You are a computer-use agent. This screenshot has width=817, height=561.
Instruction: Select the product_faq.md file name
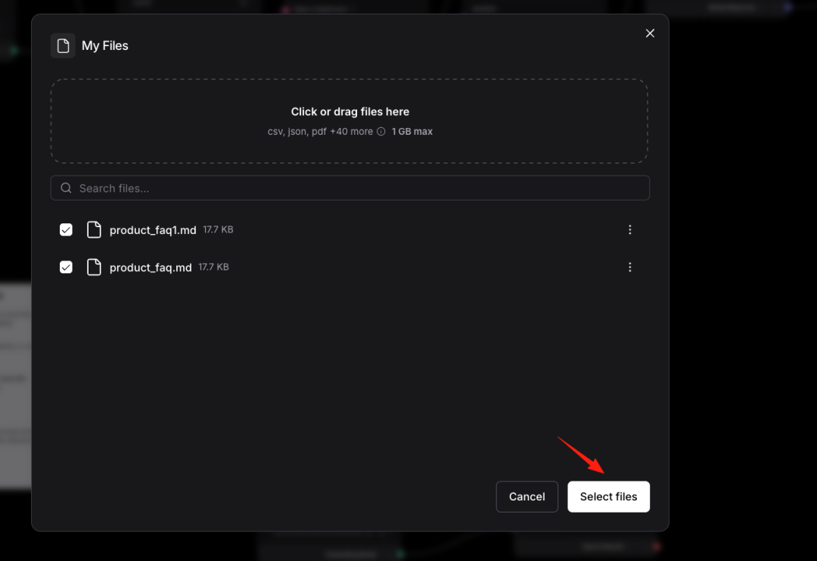[151, 267]
